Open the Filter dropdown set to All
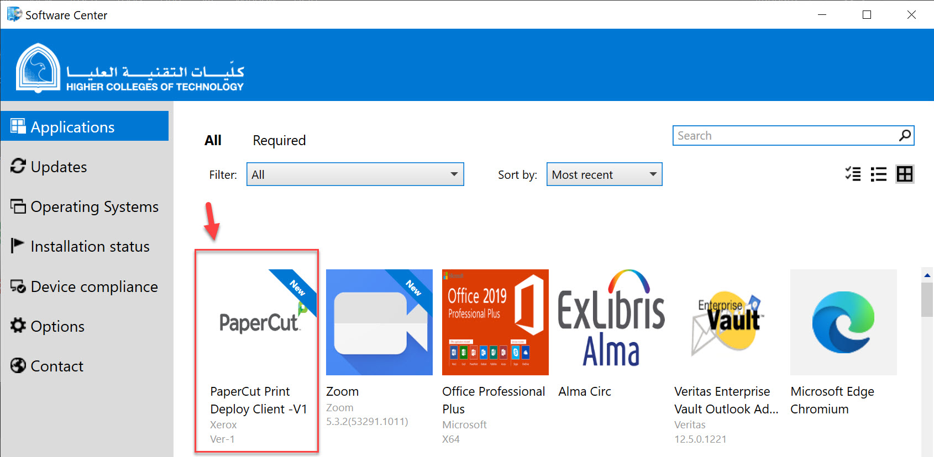Image resolution: width=934 pixels, height=457 pixels. [355, 174]
